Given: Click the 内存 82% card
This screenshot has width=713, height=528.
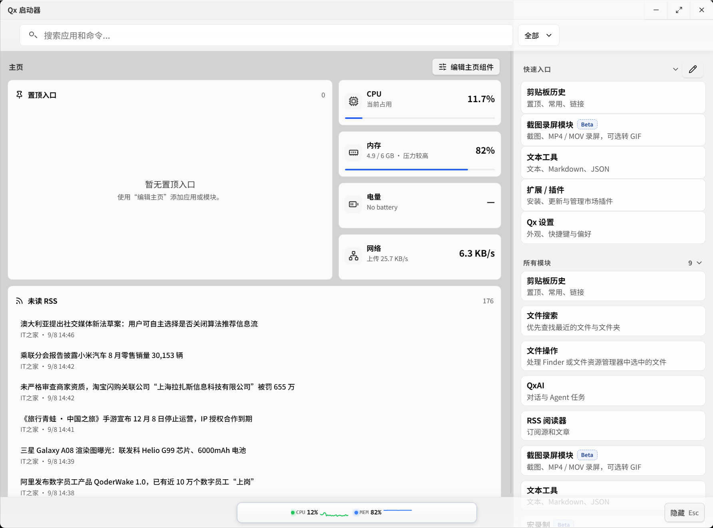Looking at the screenshot, I should (420, 154).
